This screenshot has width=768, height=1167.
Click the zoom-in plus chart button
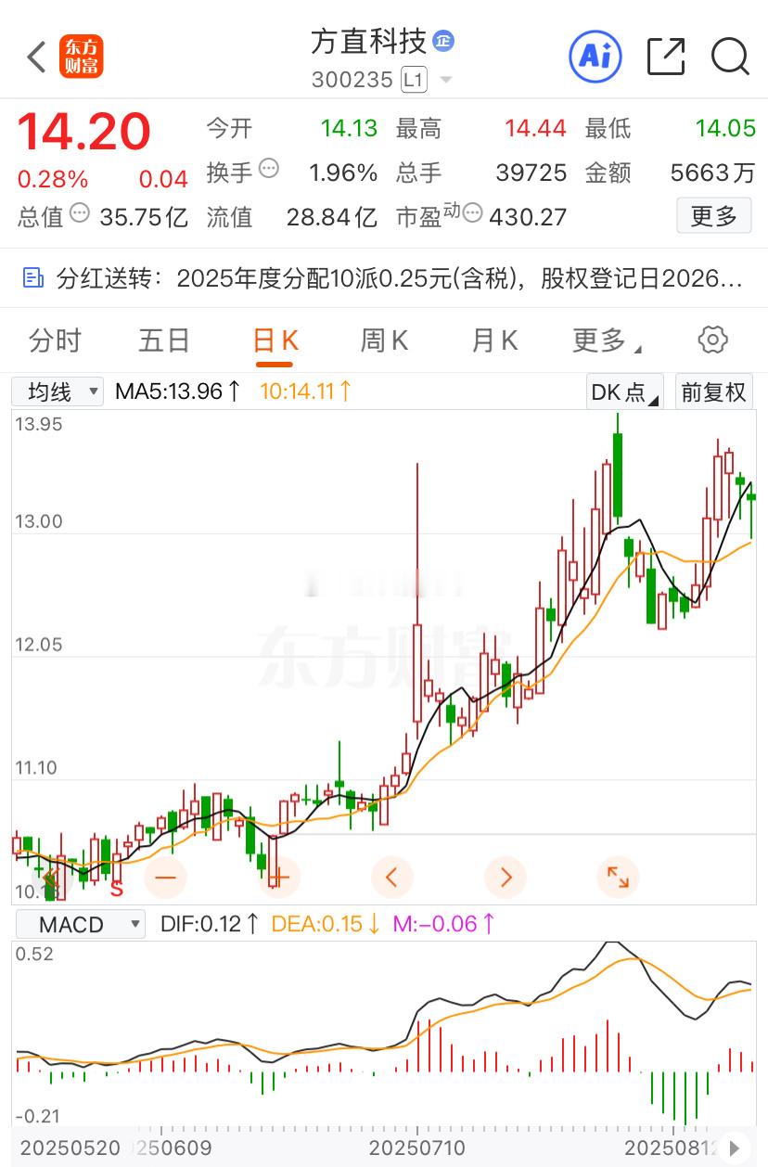(279, 877)
